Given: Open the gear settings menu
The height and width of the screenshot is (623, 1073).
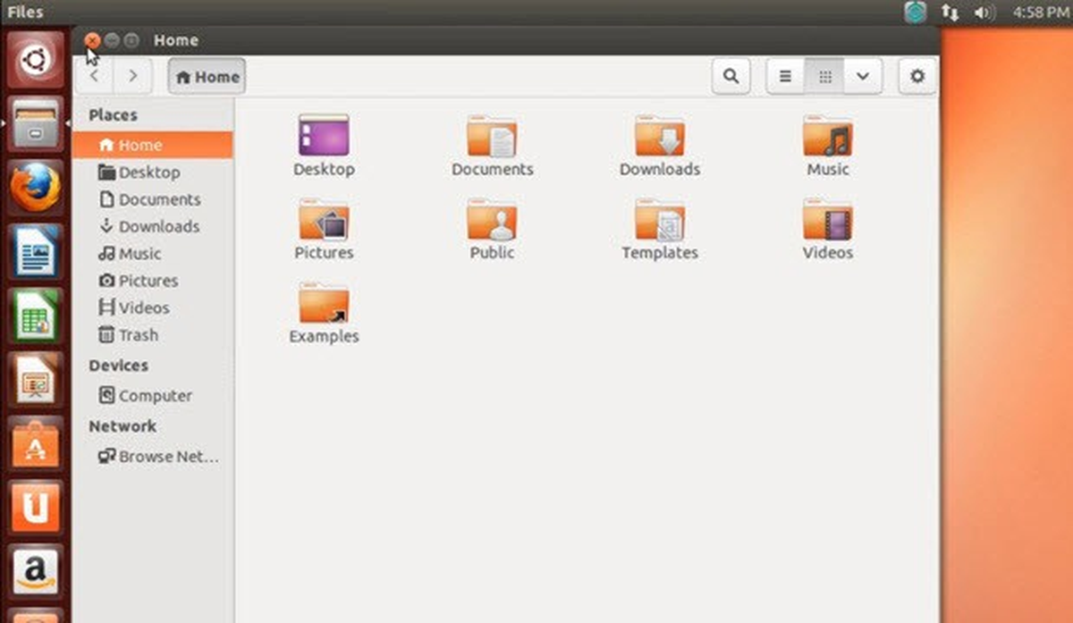Looking at the screenshot, I should pyautogui.click(x=917, y=77).
